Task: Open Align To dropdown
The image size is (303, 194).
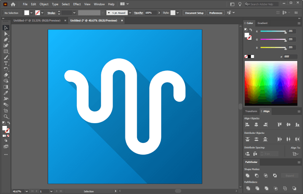Action: point(295,154)
